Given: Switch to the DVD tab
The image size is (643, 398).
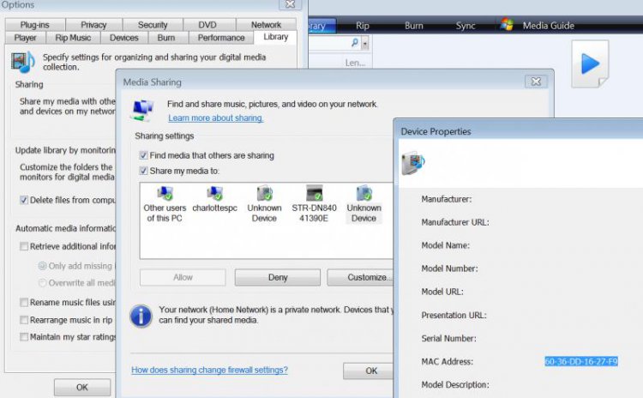Looking at the screenshot, I should (x=207, y=25).
